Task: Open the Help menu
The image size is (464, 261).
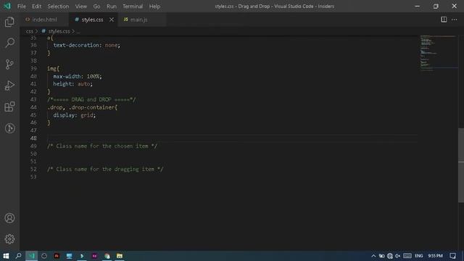Action: click(154, 7)
